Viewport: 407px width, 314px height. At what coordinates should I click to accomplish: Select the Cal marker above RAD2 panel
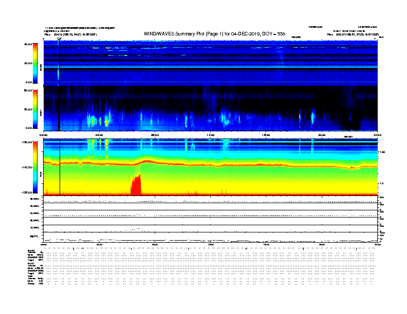click(59, 38)
